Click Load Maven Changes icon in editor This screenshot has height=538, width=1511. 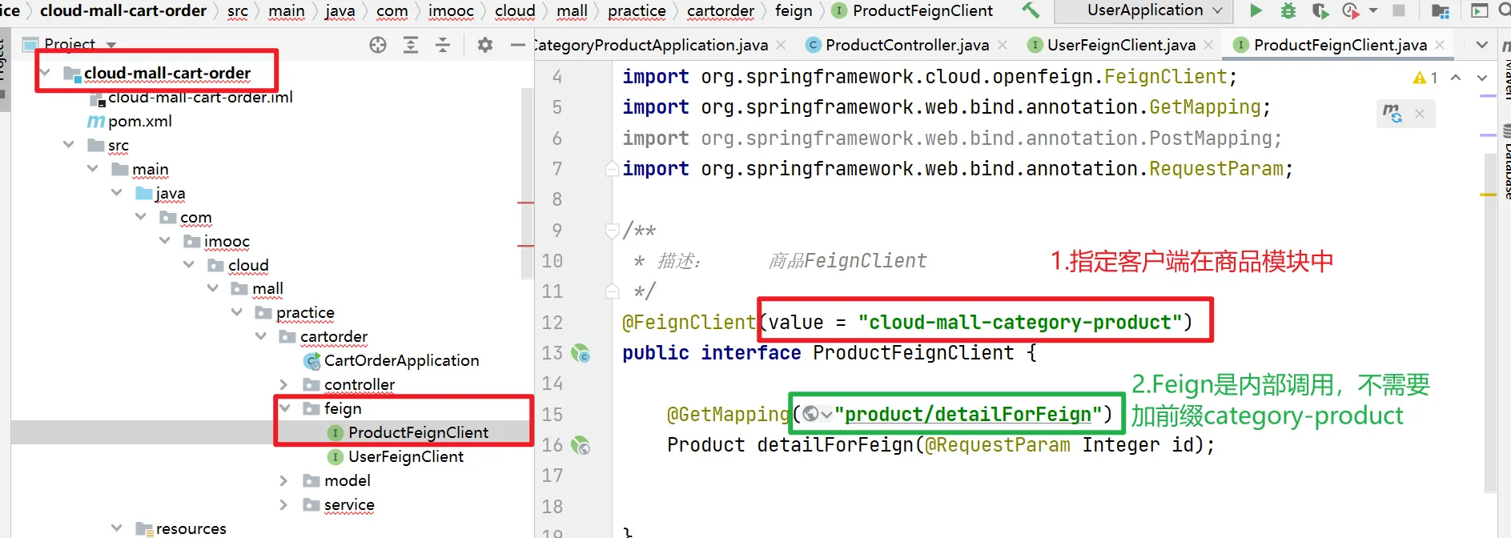click(x=1392, y=113)
